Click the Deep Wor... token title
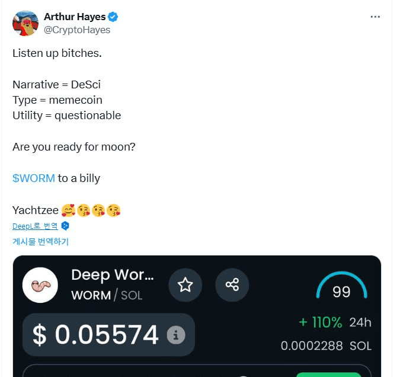 click(x=113, y=275)
